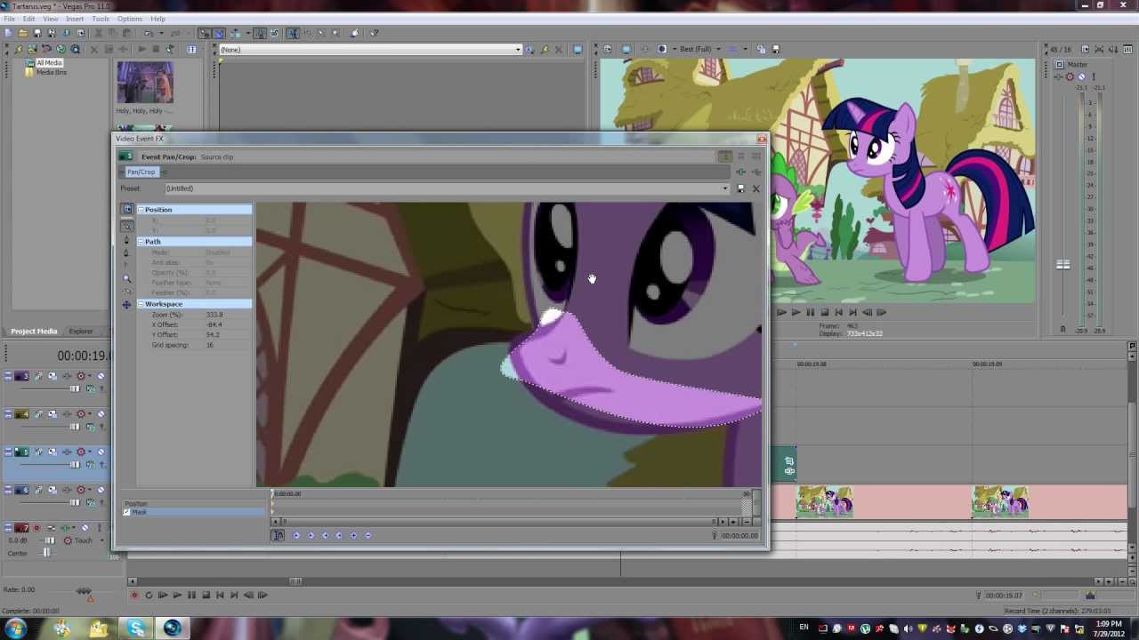This screenshot has height=640, width=1139.
Task: Toggle the Sync Cursor keyframe button
Action: (278, 535)
